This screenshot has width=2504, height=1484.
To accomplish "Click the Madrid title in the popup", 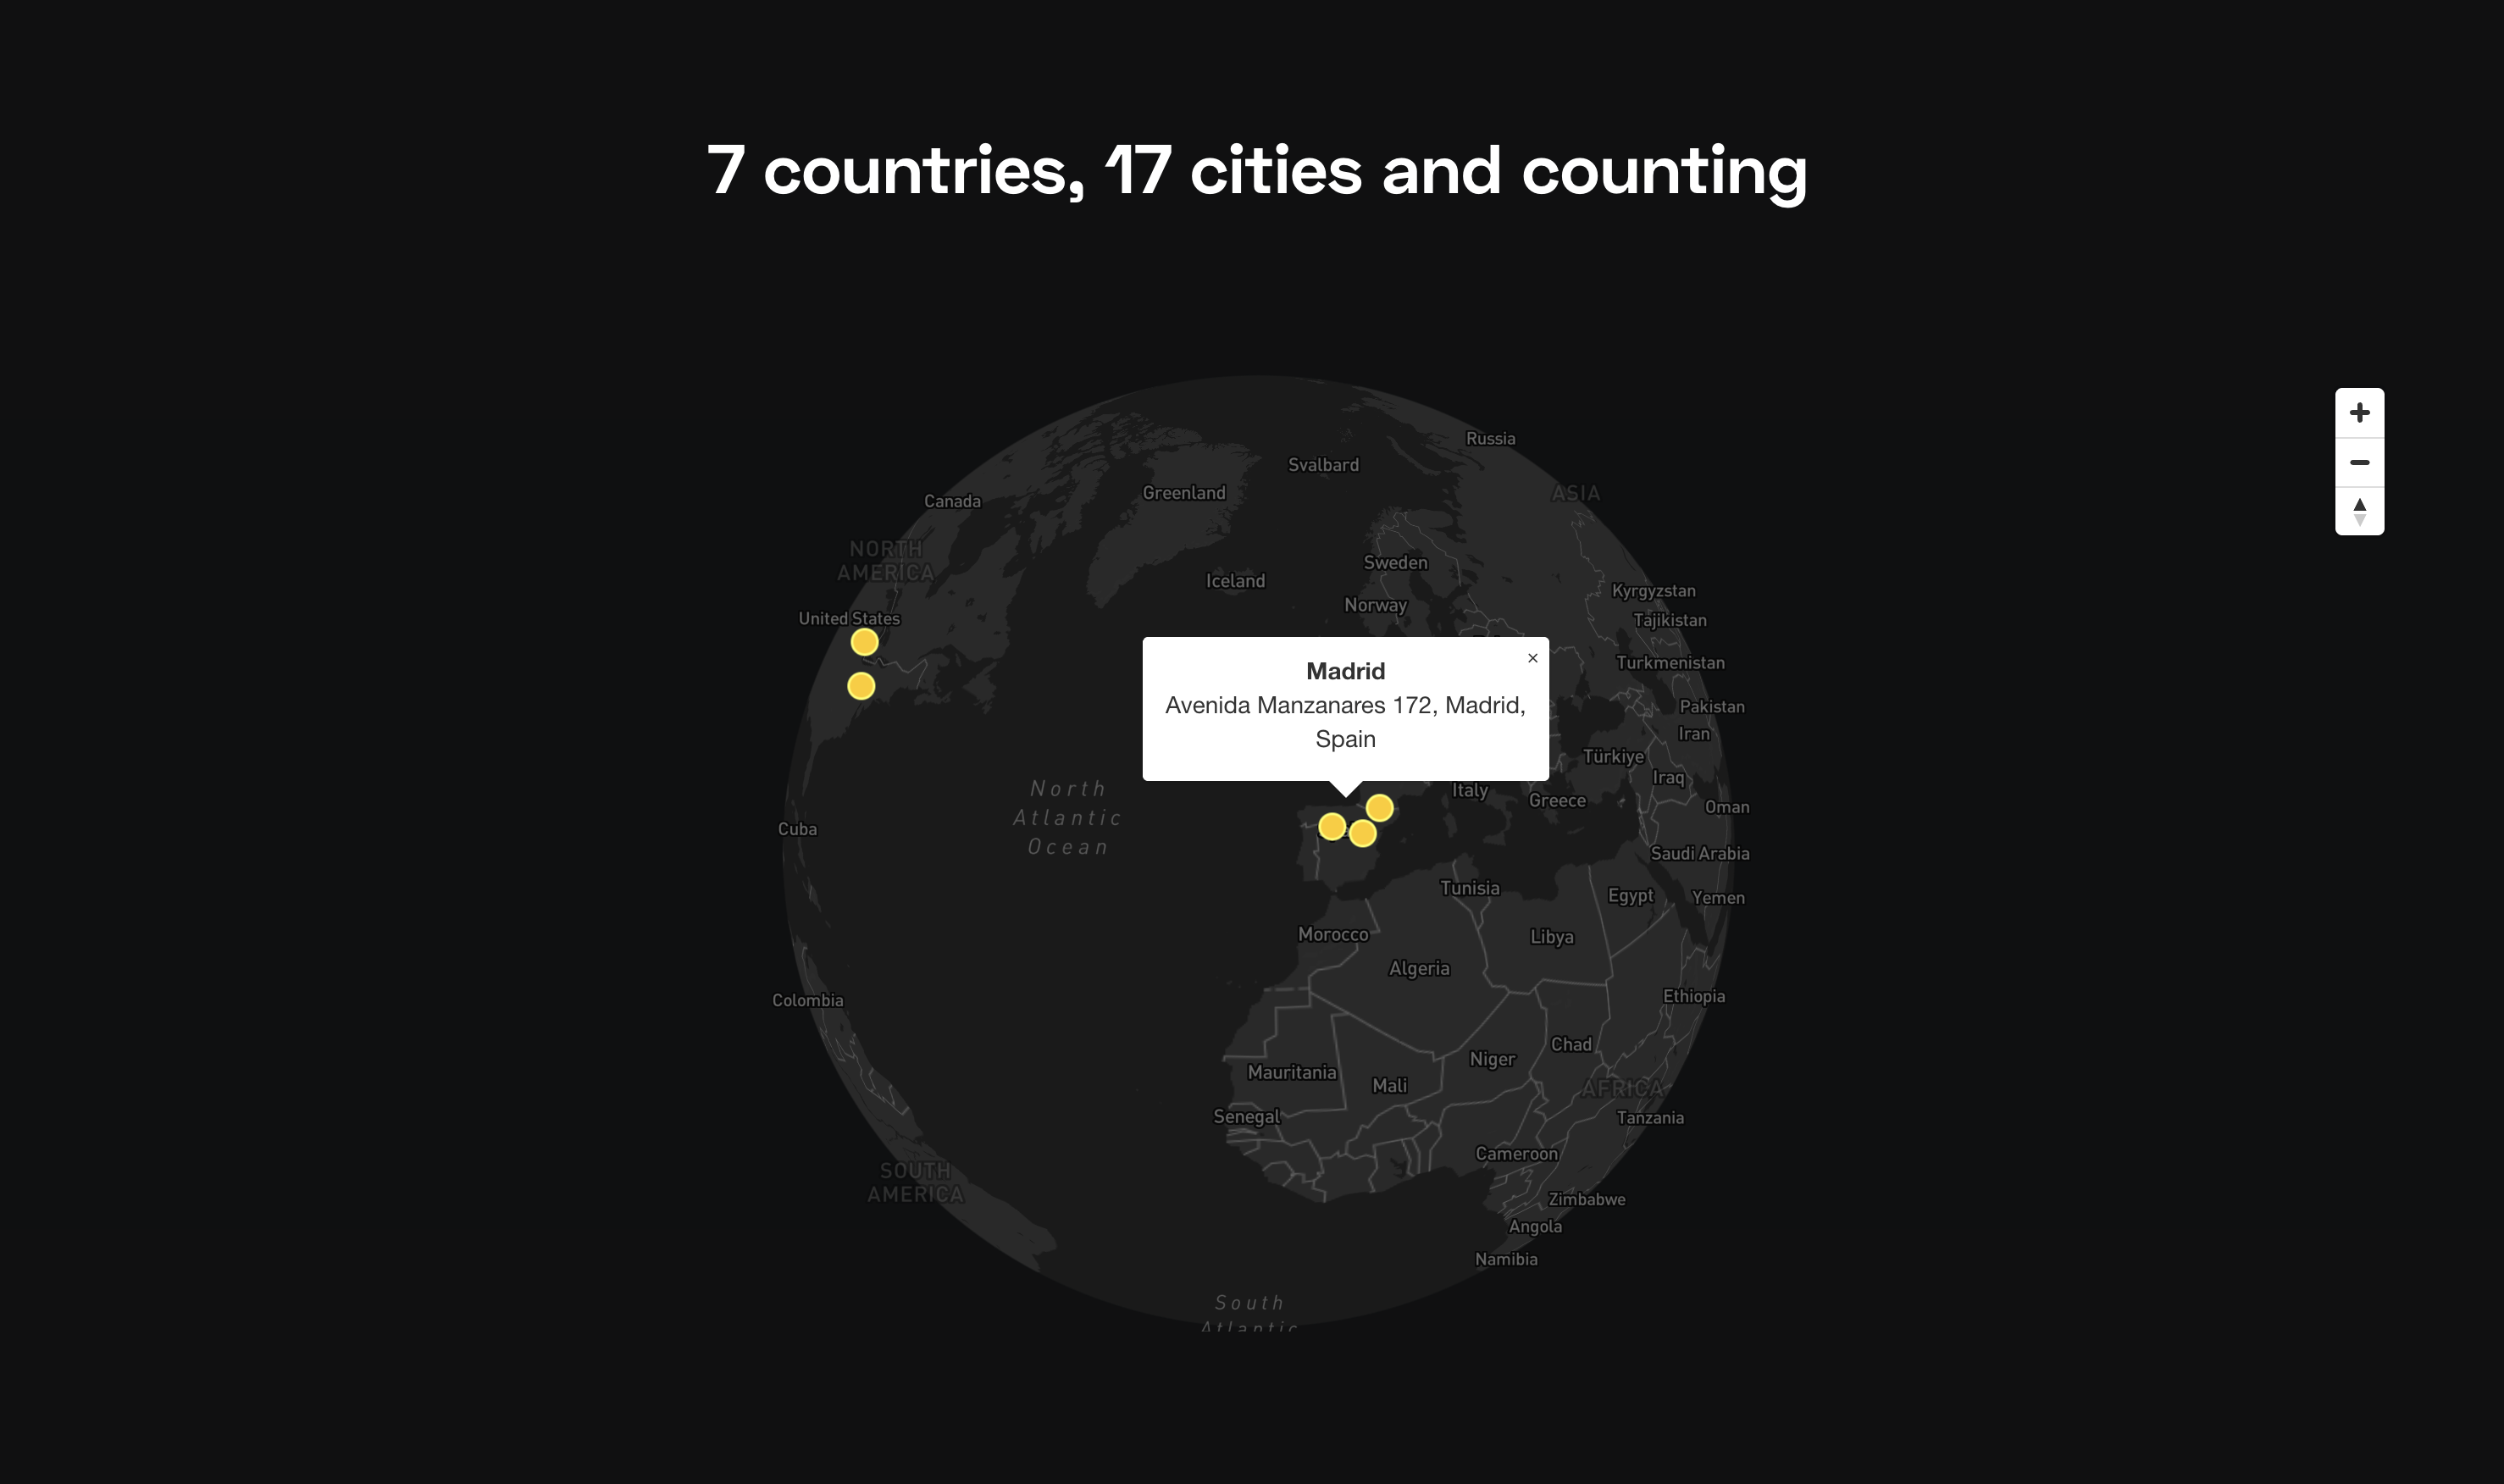I will point(1345,671).
